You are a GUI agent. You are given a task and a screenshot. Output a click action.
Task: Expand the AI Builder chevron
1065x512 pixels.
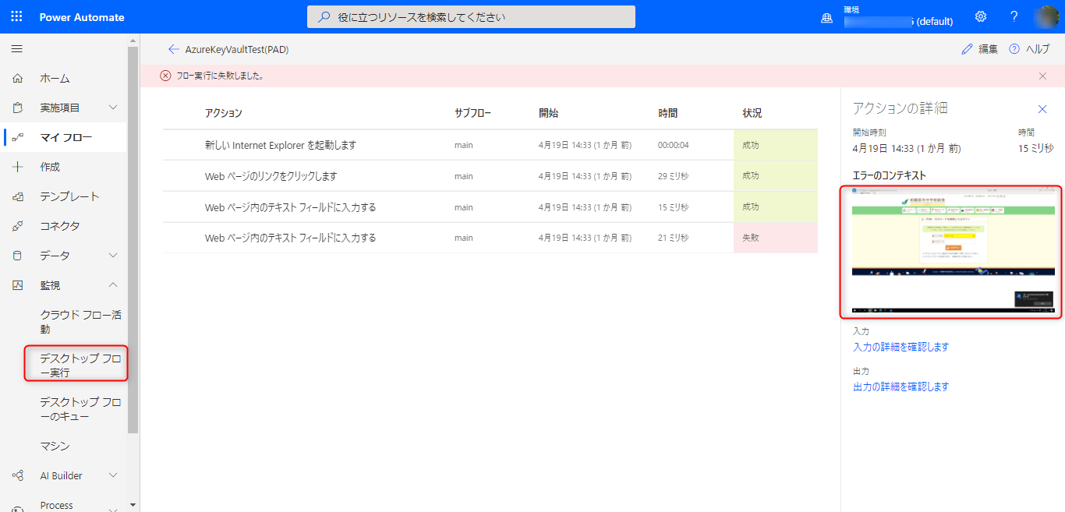point(113,475)
